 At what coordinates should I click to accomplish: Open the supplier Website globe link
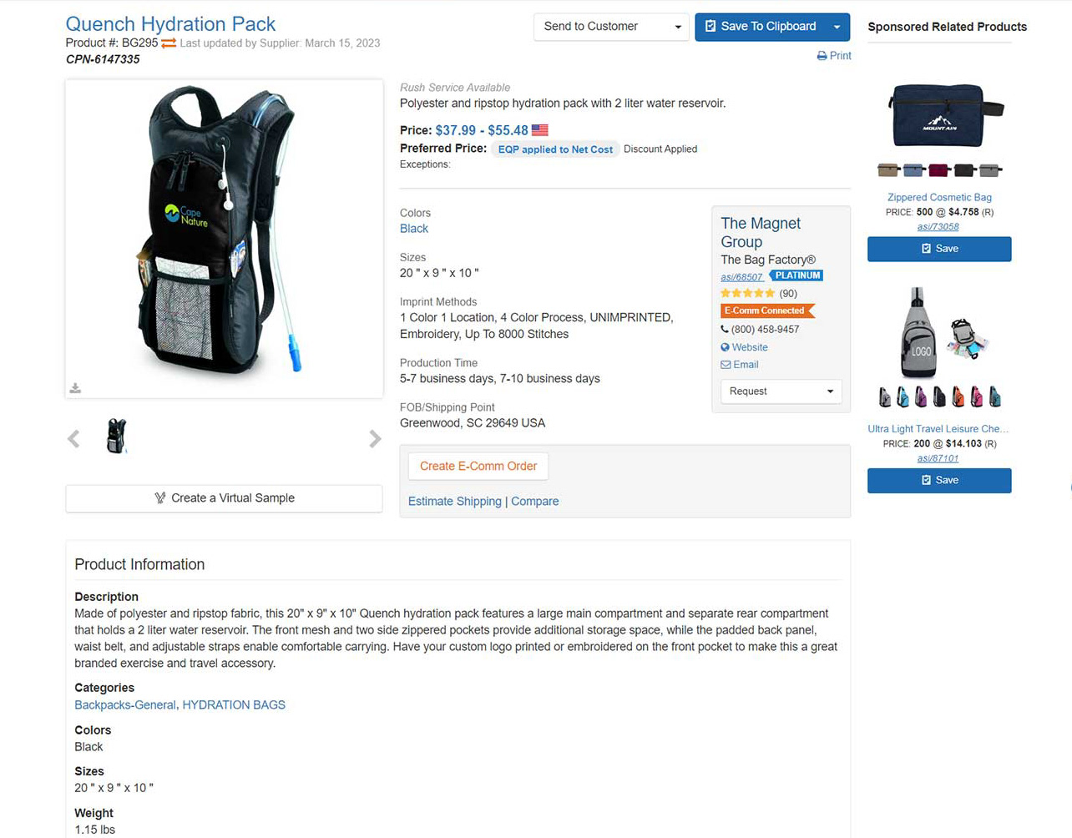click(x=744, y=347)
